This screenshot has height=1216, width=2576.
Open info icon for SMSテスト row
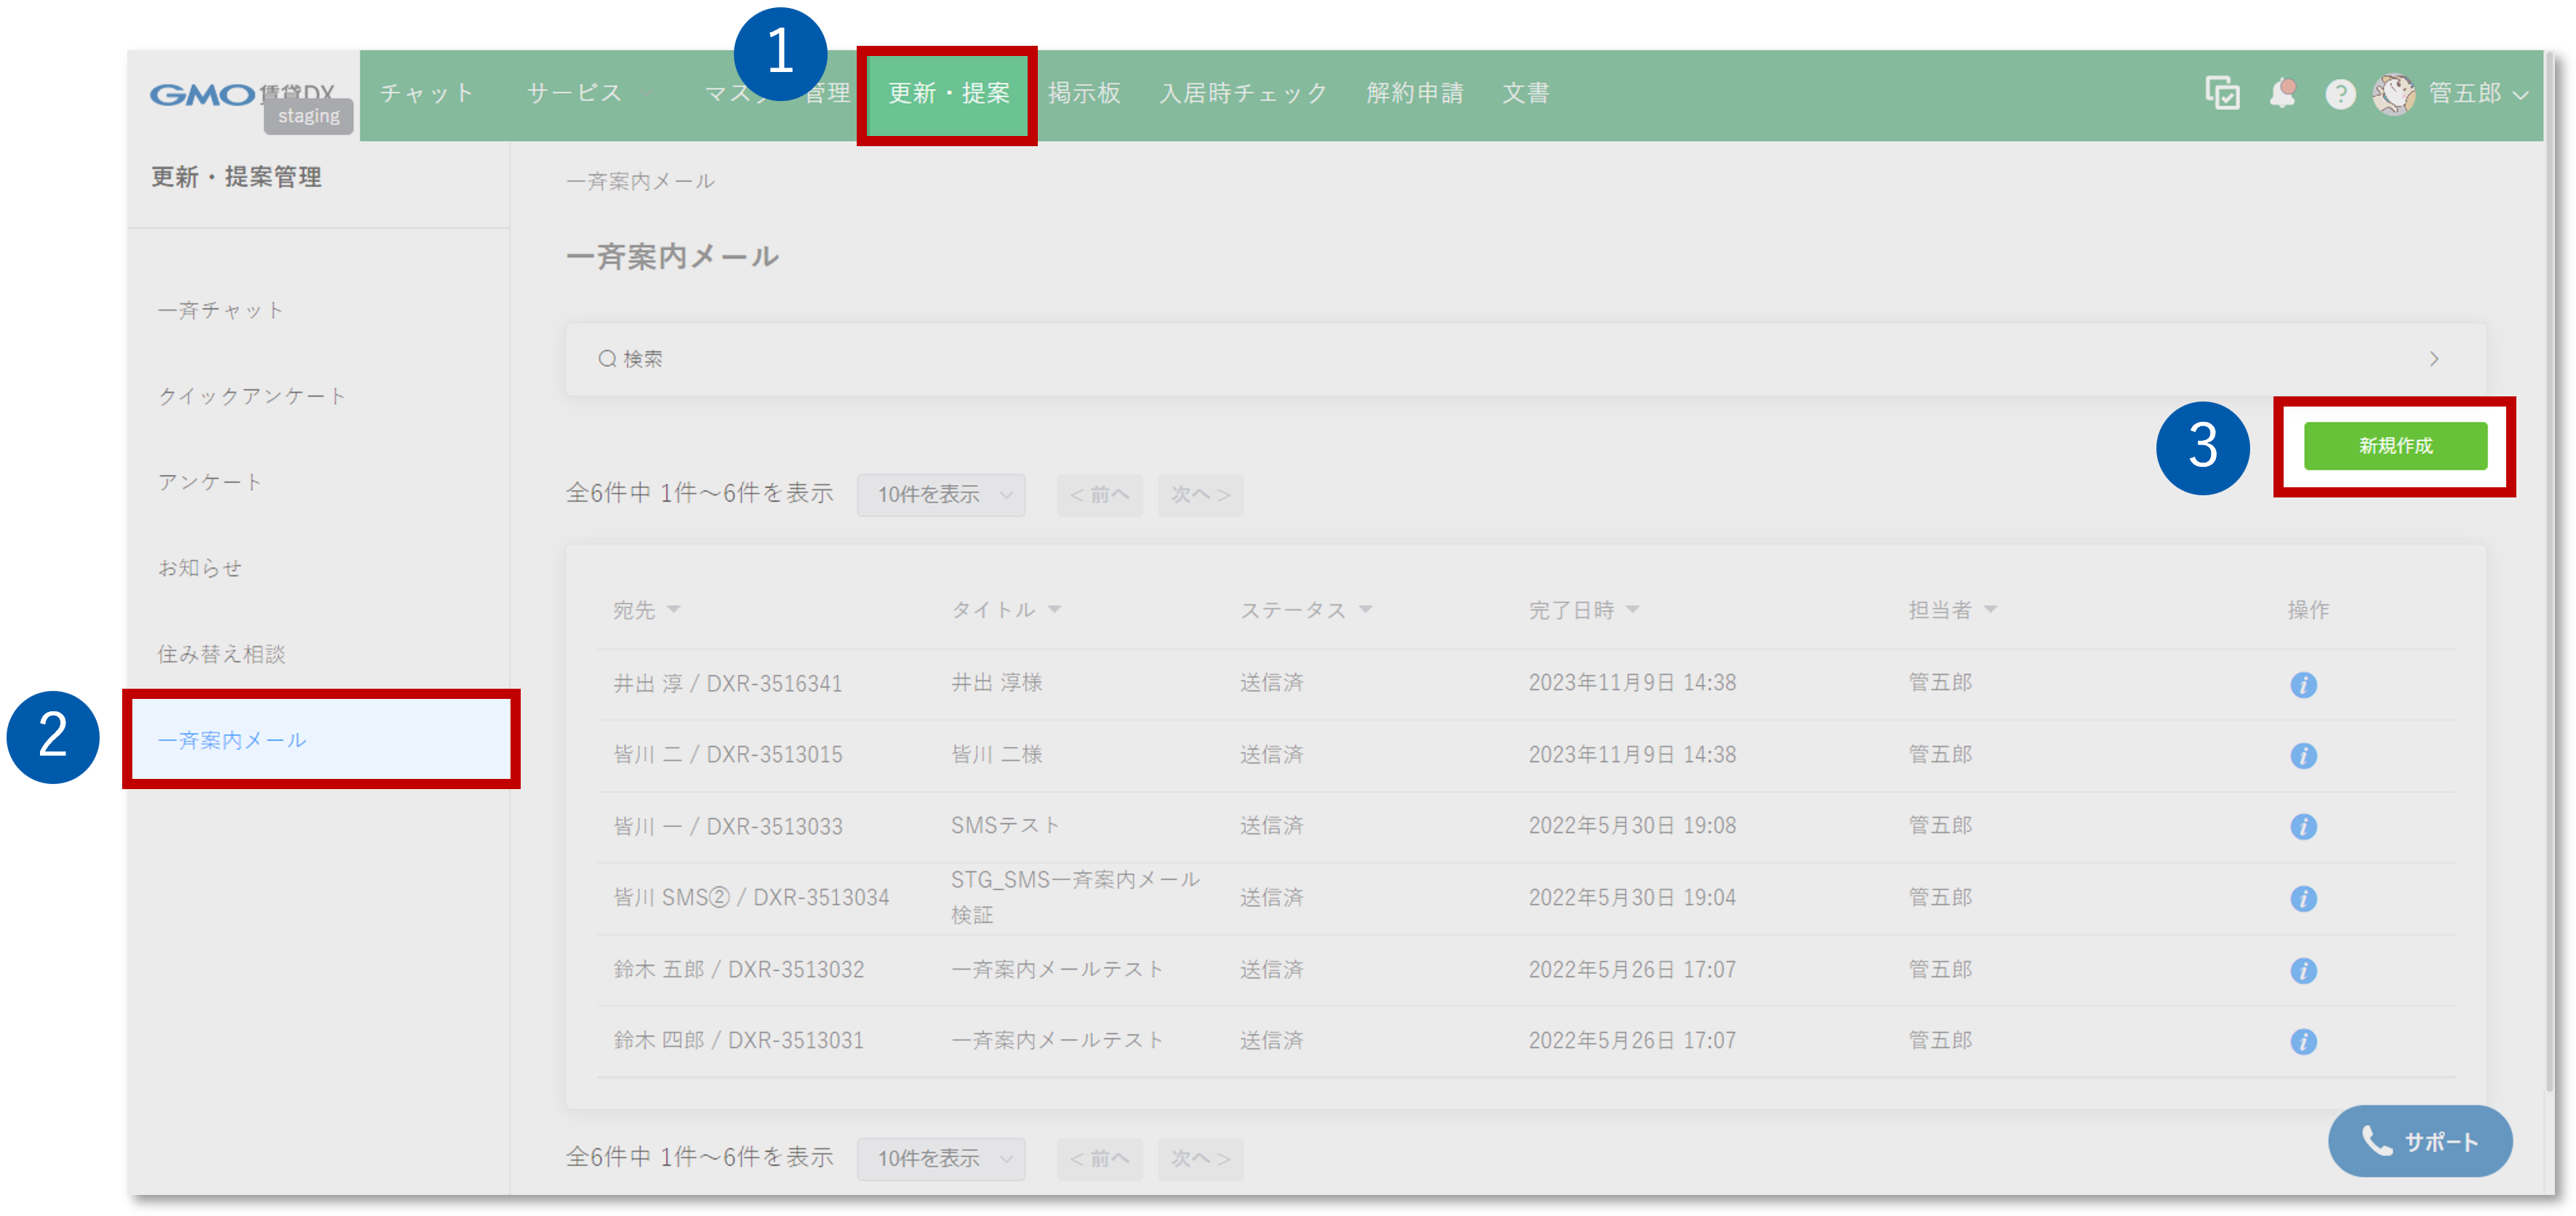coord(2303,827)
